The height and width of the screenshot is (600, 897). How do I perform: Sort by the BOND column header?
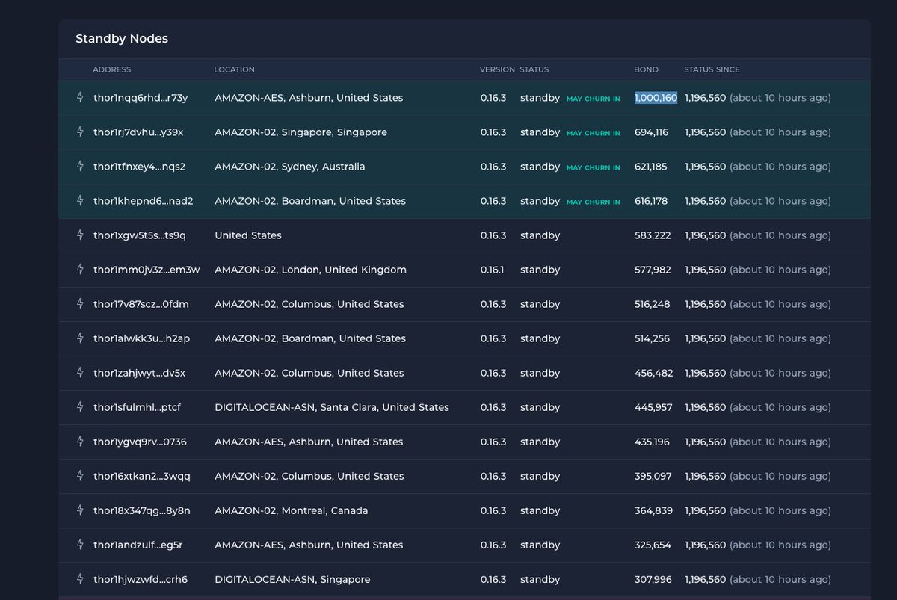[647, 69]
